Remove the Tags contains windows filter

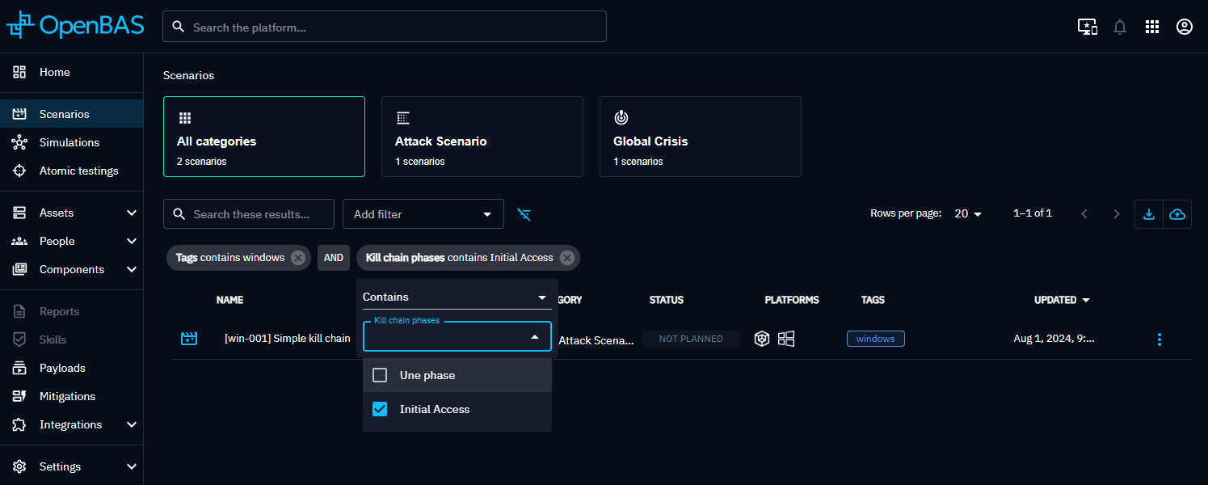pos(298,258)
